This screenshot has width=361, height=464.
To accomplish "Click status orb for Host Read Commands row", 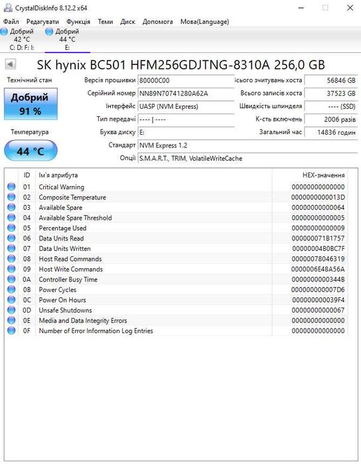I will coord(11,259).
